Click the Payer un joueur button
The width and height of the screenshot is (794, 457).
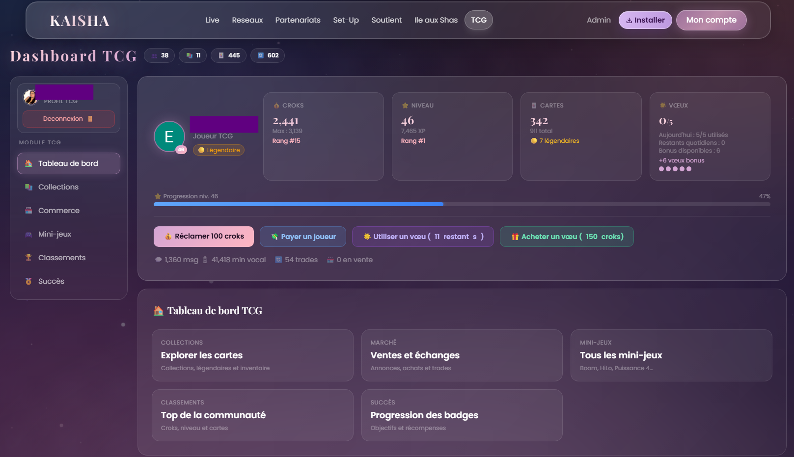click(303, 237)
